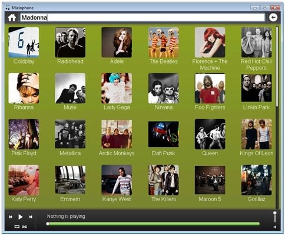Viewport: 285px width, 236px height.
Task: Open The Beatles thumbnail
Action: (164, 42)
